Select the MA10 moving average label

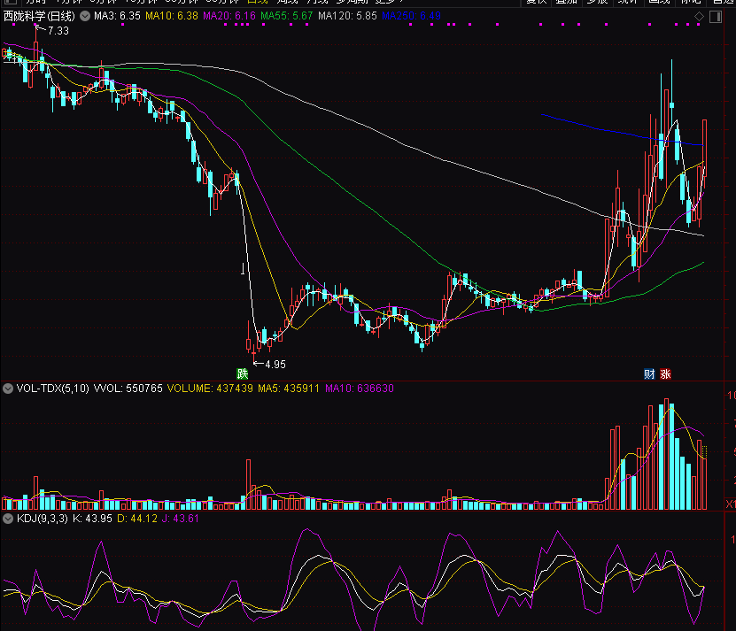[171, 16]
